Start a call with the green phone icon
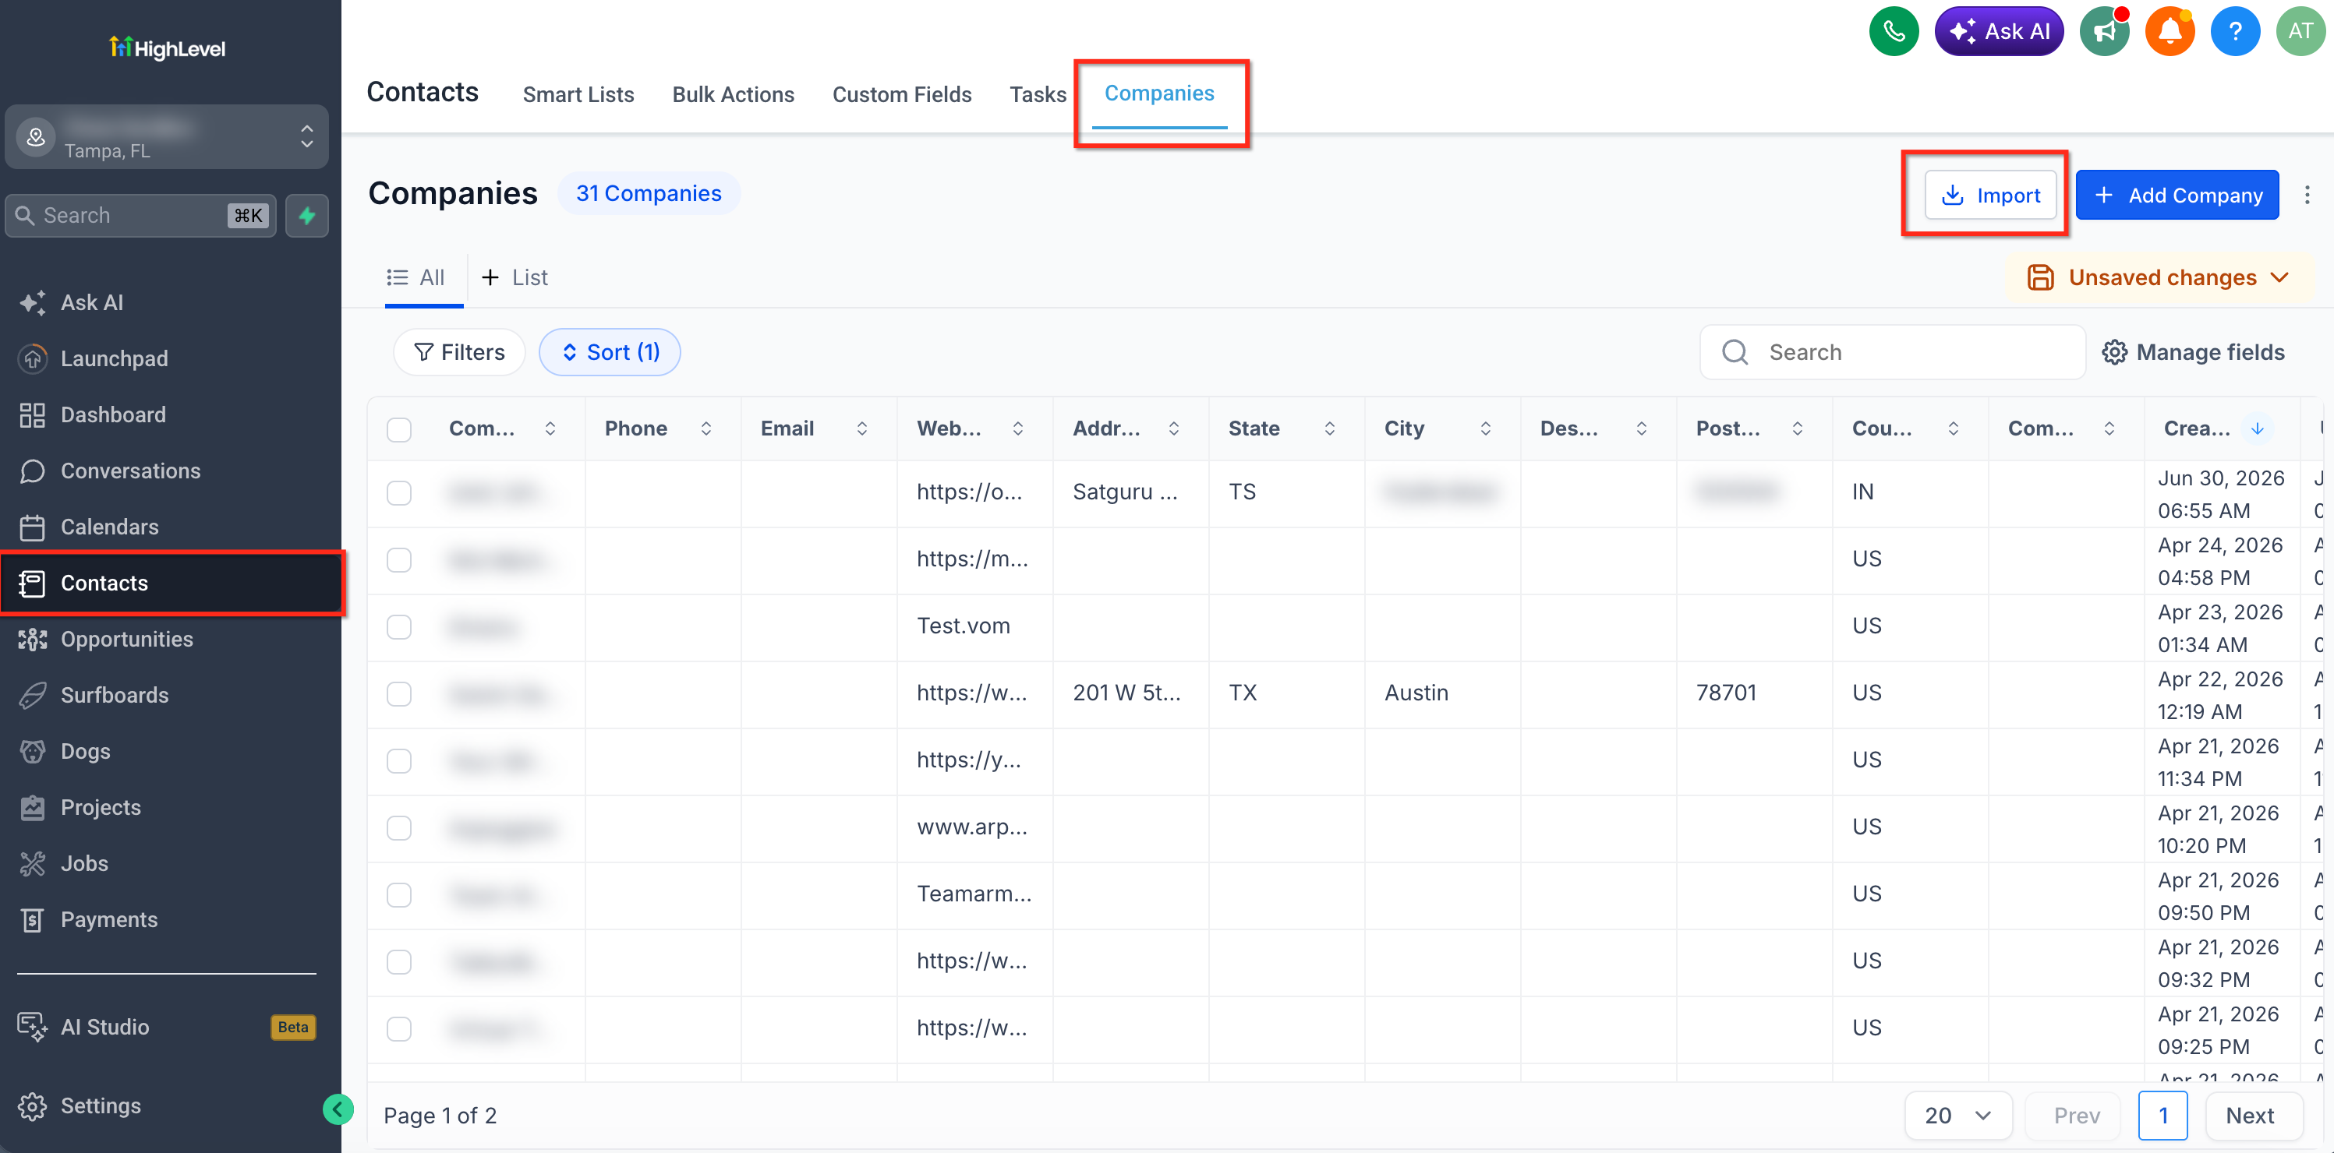 1894,32
